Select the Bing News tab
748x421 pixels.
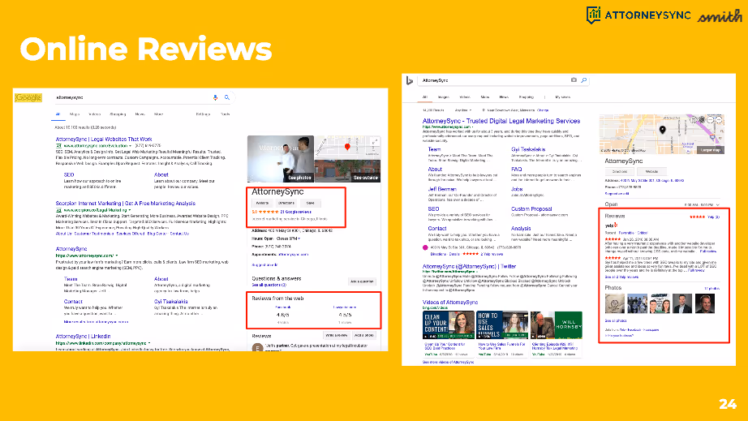(504, 97)
